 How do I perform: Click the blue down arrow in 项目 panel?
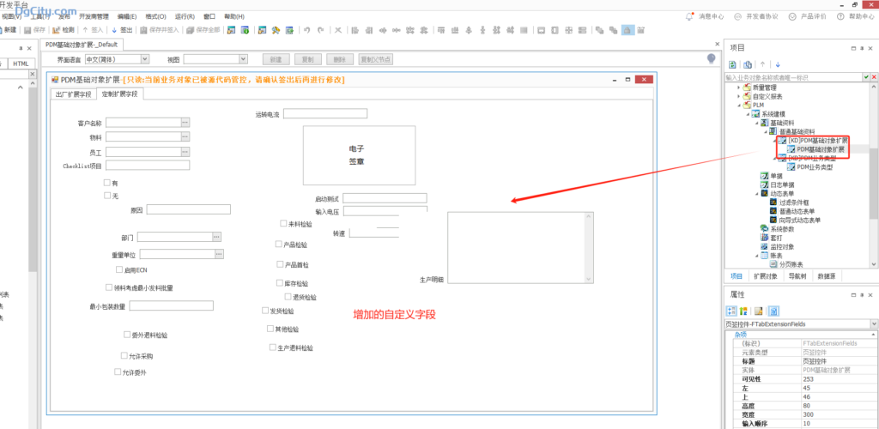click(x=778, y=64)
